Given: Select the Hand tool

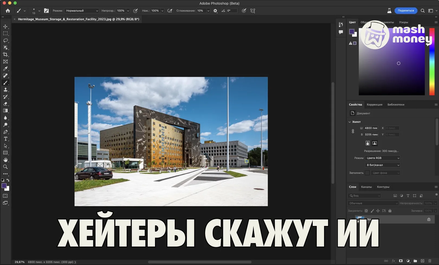Looking at the screenshot, I should [5, 160].
